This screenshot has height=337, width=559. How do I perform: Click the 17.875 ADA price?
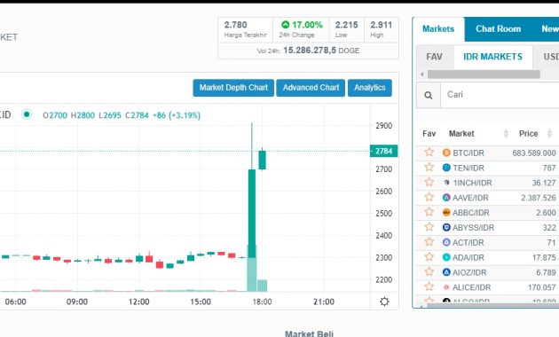(544, 257)
